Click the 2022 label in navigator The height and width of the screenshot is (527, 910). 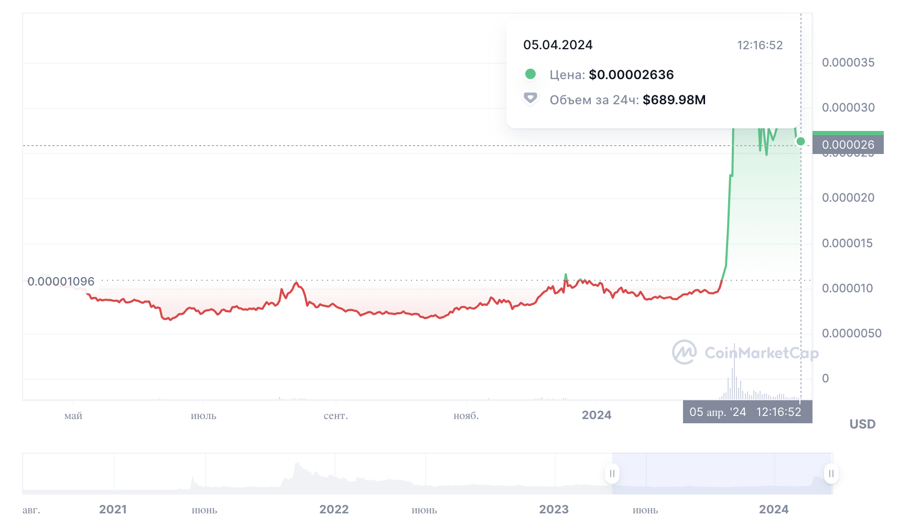click(334, 509)
